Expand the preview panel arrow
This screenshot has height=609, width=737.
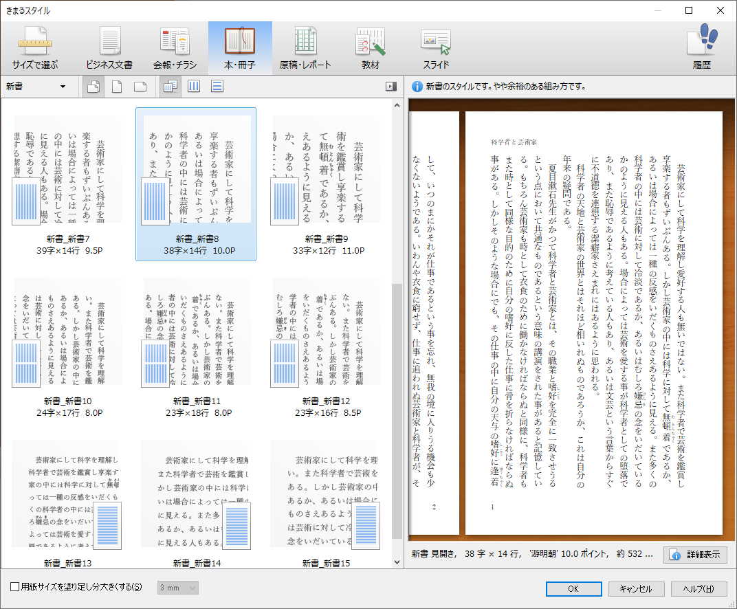click(390, 86)
